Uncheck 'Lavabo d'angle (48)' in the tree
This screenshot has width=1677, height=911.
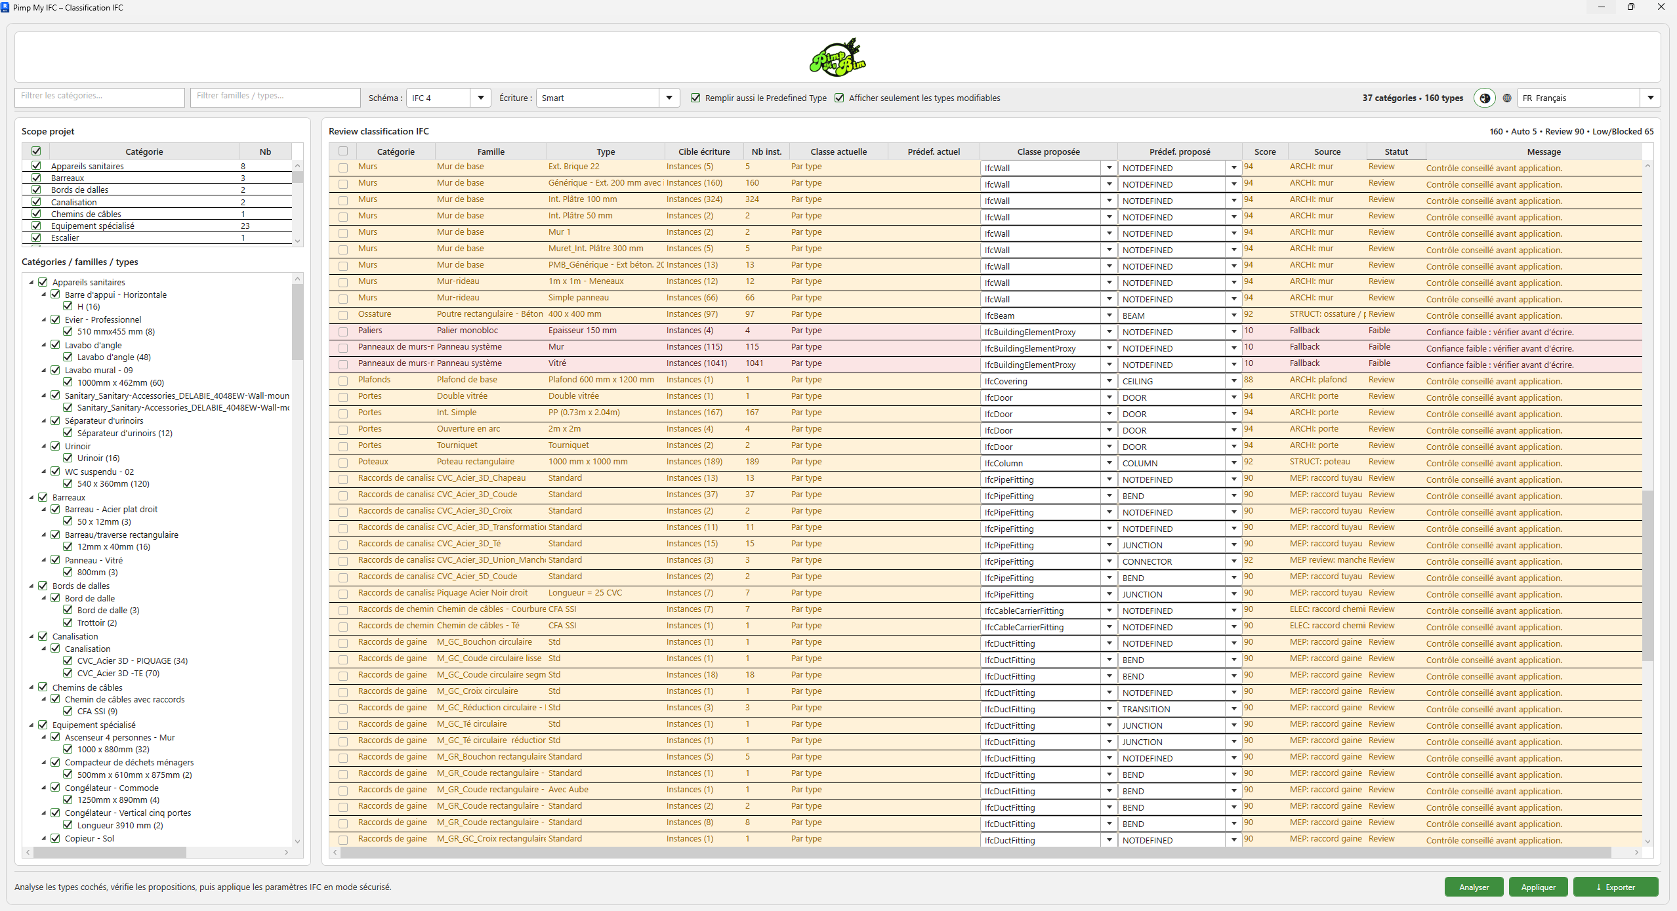[68, 357]
